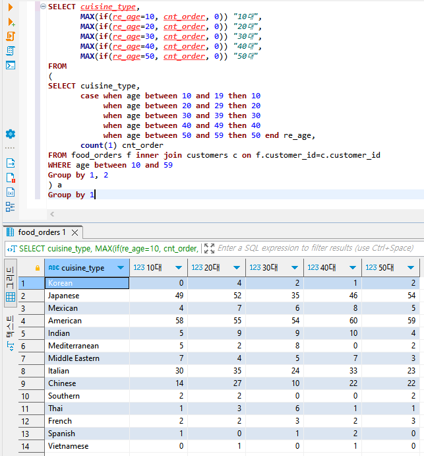Select the food_orders 1 result tab
Screen dimensions: 424x456
42,232
